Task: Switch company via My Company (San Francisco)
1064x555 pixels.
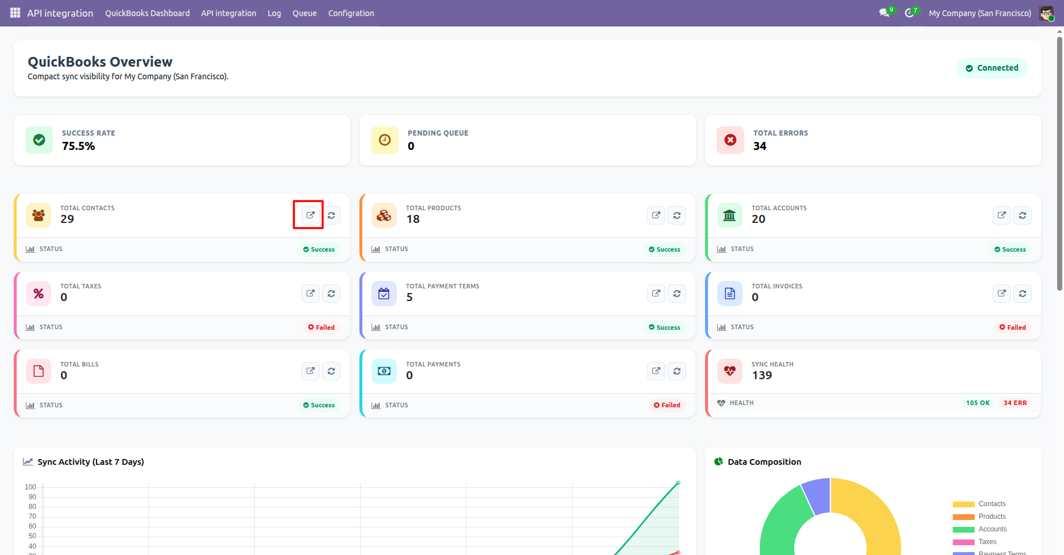Action: click(979, 13)
